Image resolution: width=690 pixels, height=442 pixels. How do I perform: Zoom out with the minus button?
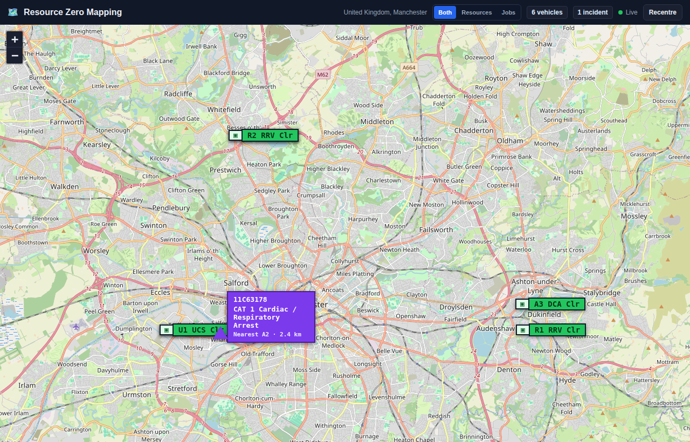tap(15, 56)
